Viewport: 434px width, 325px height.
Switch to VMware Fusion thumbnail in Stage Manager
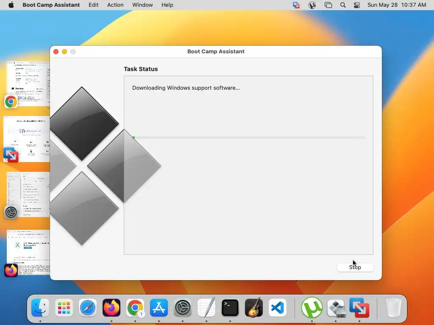coord(27,139)
